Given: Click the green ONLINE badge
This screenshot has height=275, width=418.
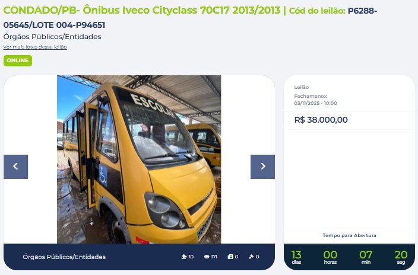Looking at the screenshot, I should tap(18, 60).
